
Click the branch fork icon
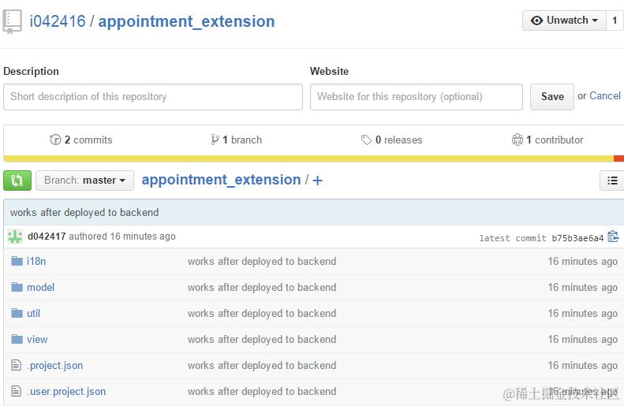(x=215, y=140)
